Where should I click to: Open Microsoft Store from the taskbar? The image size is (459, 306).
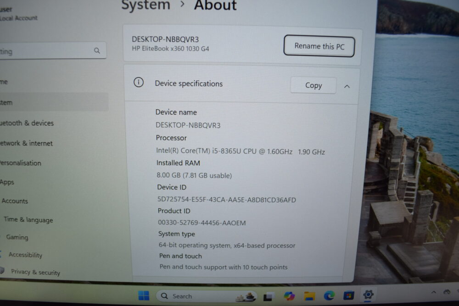click(349, 295)
